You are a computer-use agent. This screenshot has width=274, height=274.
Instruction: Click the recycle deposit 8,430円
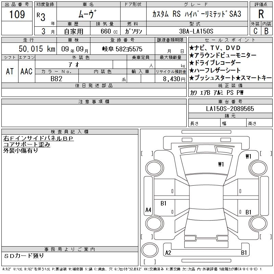pos(174,79)
